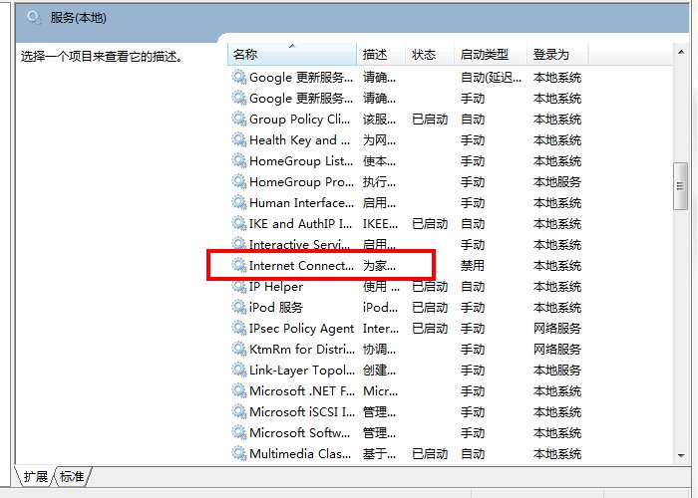Click 已启动 status of Multimedia Class
698x498 pixels.
click(x=430, y=453)
